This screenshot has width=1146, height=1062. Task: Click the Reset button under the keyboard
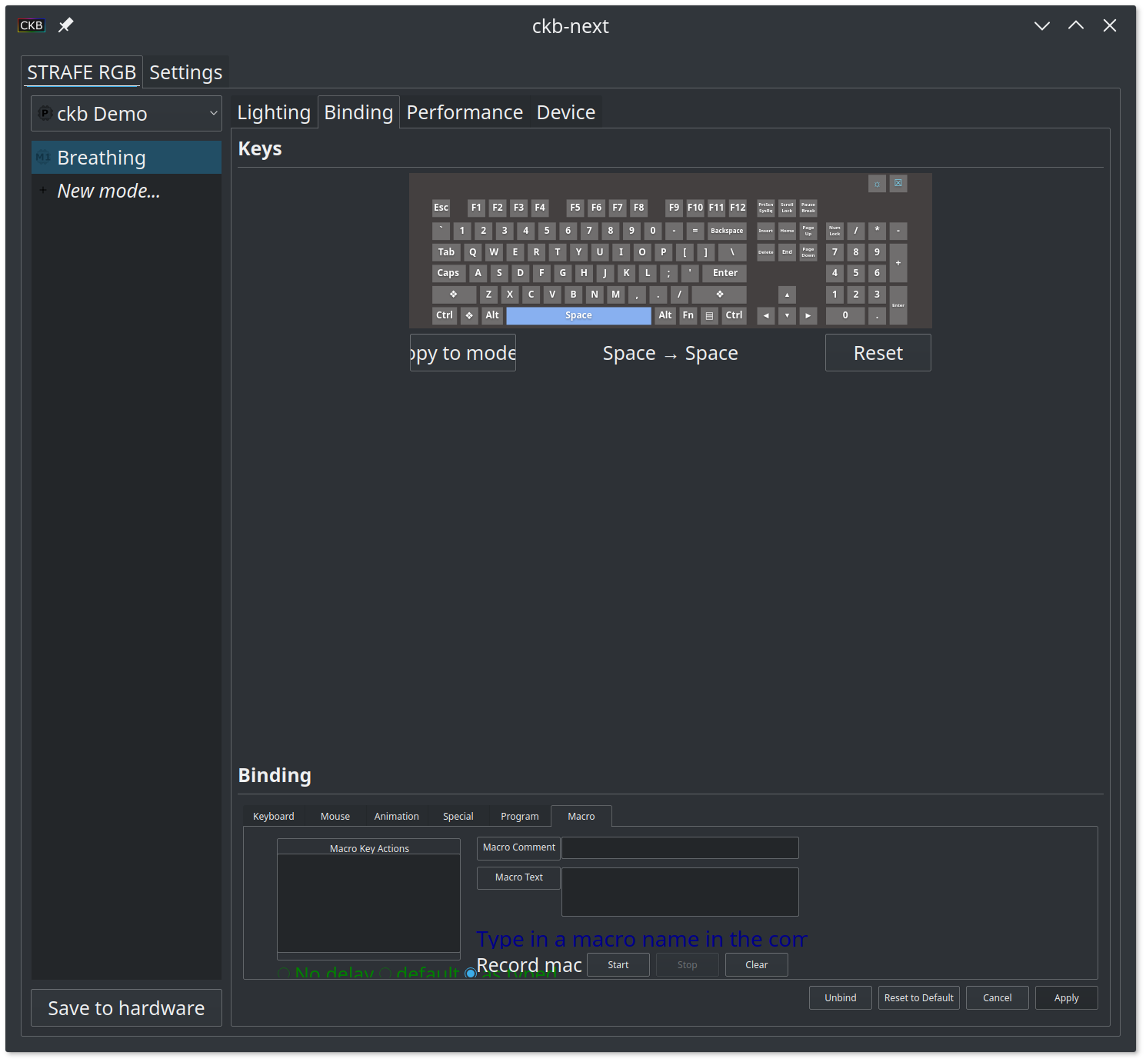(x=878, y=353)
